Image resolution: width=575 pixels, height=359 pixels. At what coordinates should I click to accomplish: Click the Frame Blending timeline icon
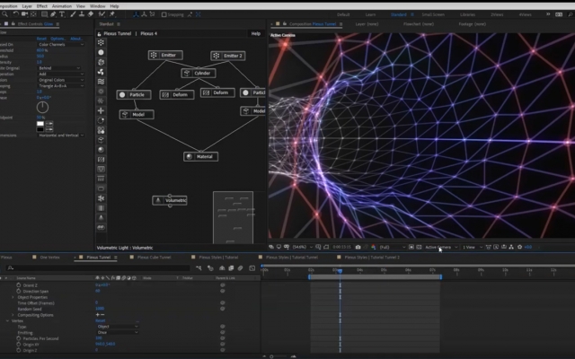pyautogui.click(x=231, y=268)
